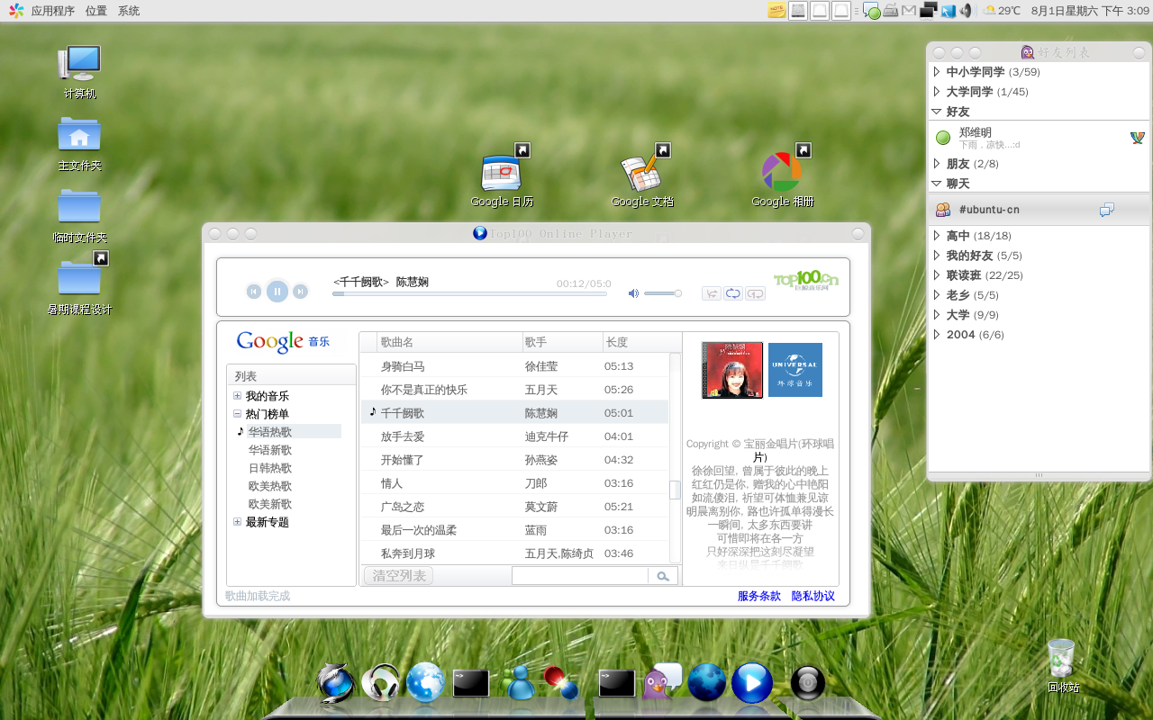Click the Top100.cn logo in the player
The width and height of the screenshot is (1153, 720).
(x=806, y=281)
